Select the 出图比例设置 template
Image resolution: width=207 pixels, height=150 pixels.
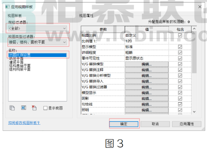[x=37, y=55]
